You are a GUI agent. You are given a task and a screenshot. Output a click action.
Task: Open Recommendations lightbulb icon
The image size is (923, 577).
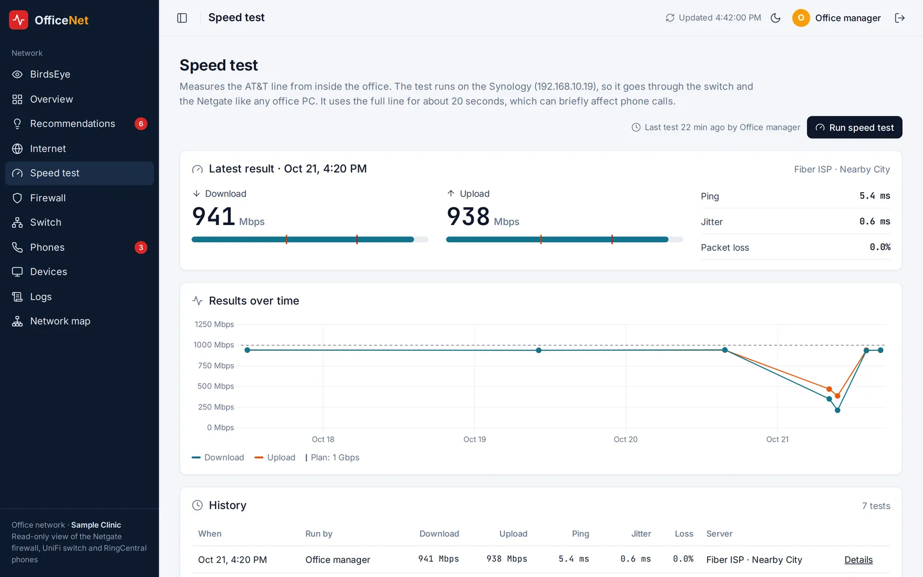click(17, 123)
